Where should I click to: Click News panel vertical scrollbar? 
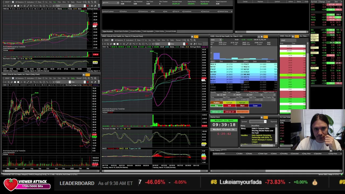click(277, 135)
